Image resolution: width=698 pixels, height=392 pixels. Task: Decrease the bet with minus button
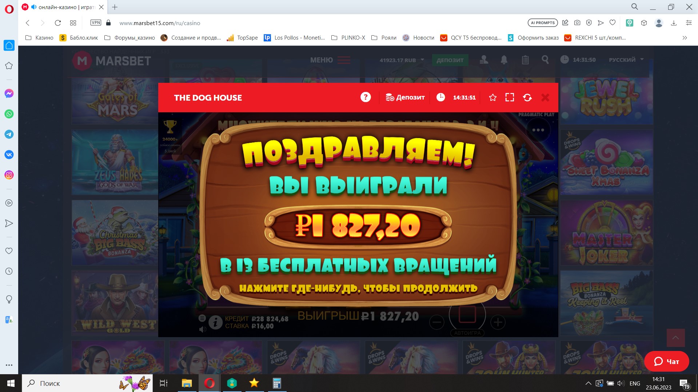pos(436,322)
